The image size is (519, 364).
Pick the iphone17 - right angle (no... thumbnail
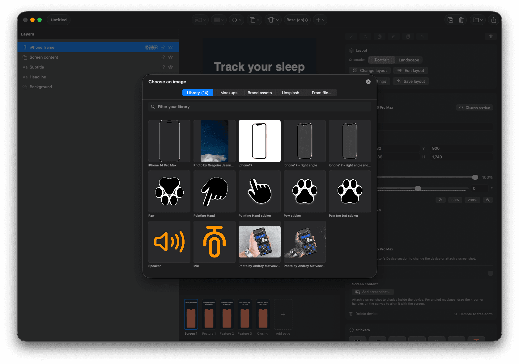pos(350,141)
